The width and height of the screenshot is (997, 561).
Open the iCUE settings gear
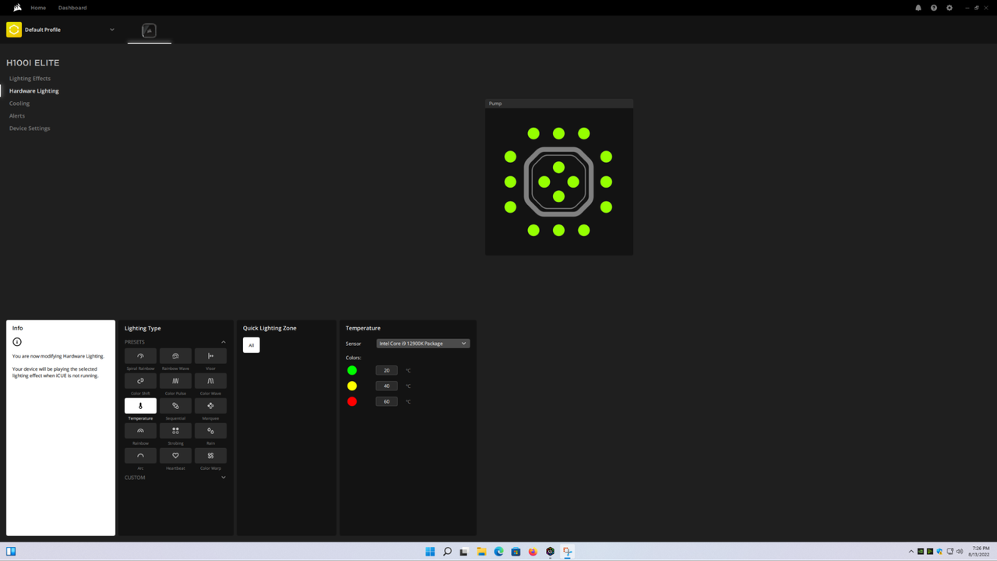pos(949,8)
